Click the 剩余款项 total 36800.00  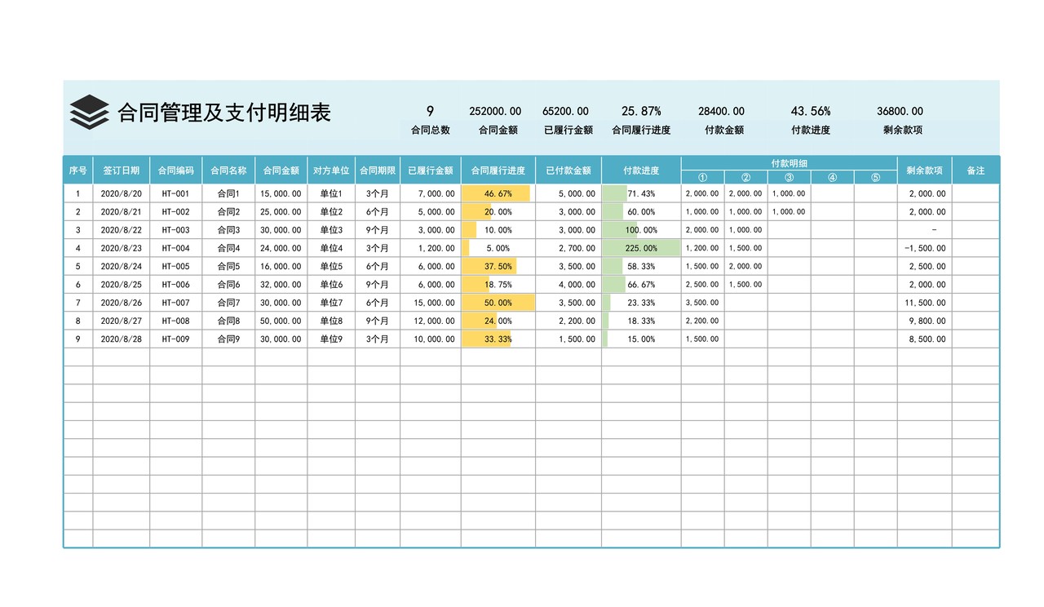[x=900, y=112]
